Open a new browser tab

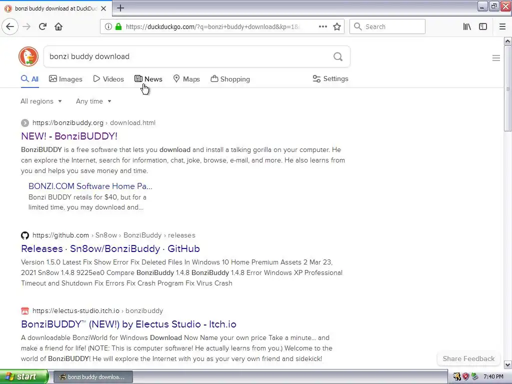tap(120, 8)
